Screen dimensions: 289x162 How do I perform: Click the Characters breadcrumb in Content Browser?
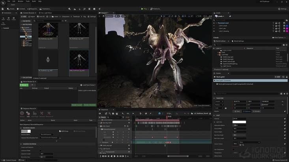(x=66, y=17)
